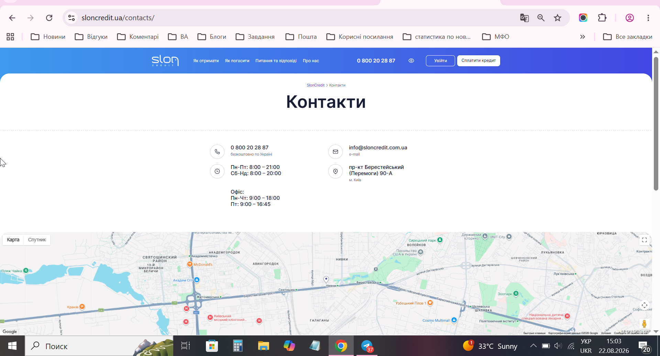Open weather widget 33°C Sunny
660x356 pixels.
(490, 346)
